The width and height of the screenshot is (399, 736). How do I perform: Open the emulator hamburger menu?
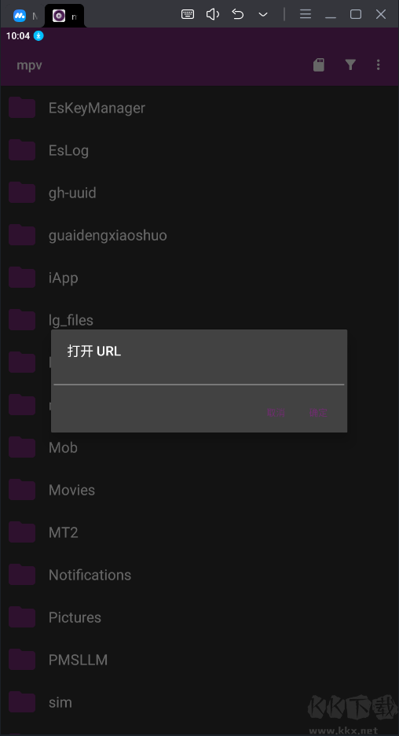coord(306,15)
